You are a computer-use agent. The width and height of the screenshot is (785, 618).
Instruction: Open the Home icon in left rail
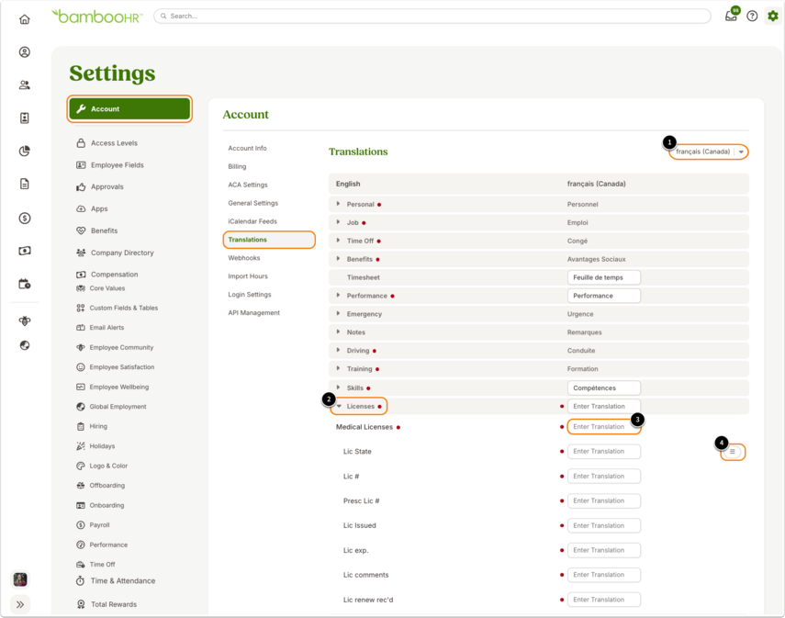tap(25, 19)
